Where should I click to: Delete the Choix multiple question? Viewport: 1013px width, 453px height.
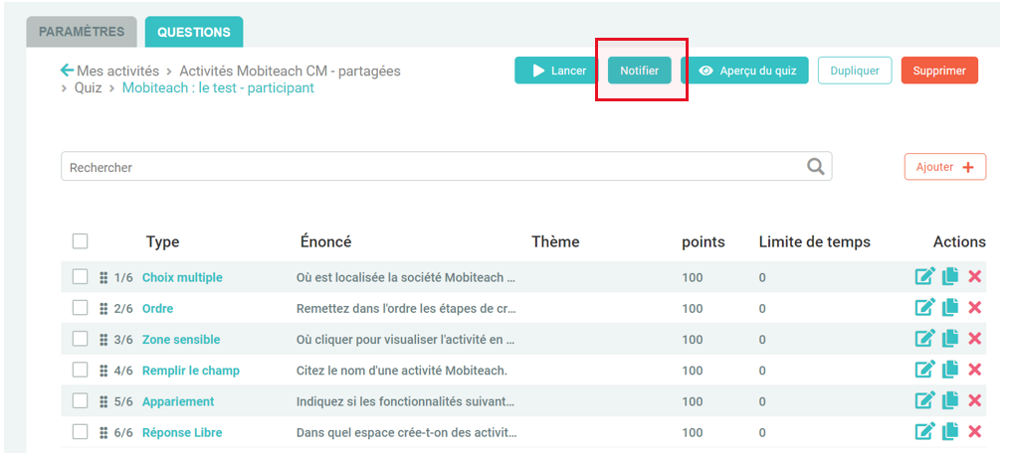[975, 277]
